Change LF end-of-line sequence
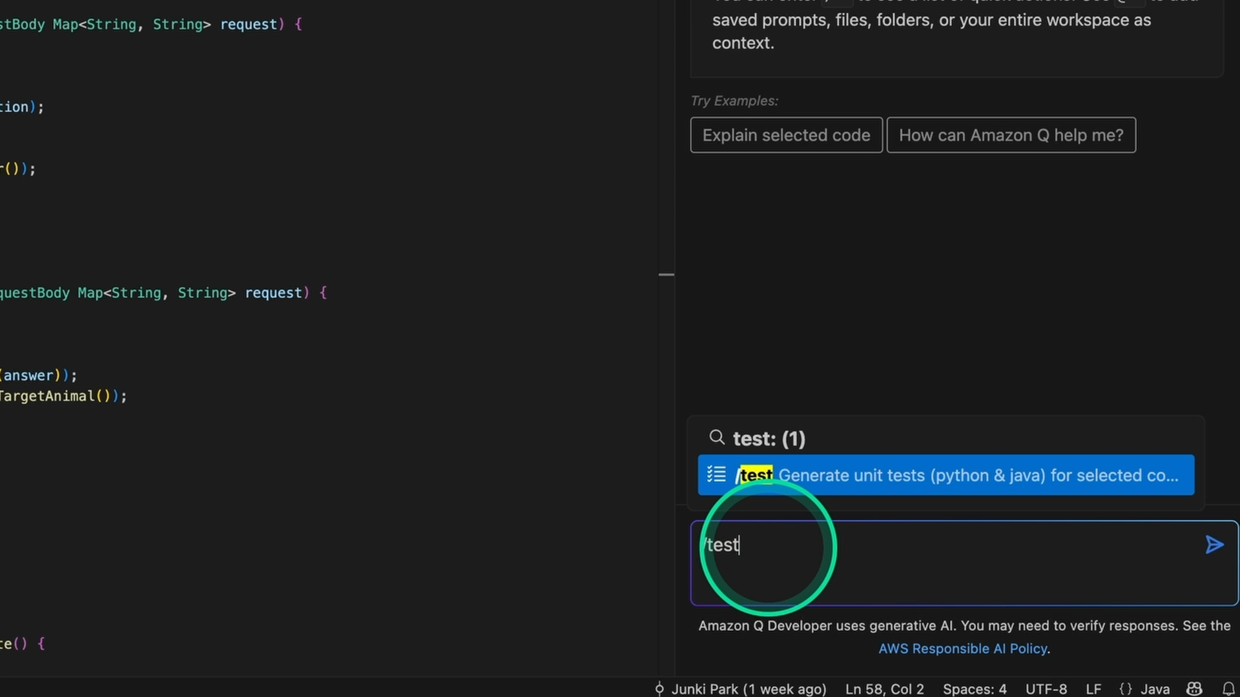The height and width of the screenshot is (697, 1240). (x=1093, y=689)
